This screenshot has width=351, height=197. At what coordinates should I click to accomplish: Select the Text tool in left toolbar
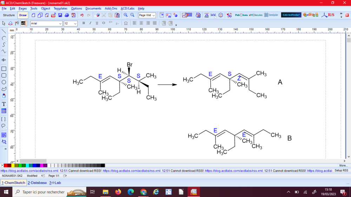tap(4, 104)
